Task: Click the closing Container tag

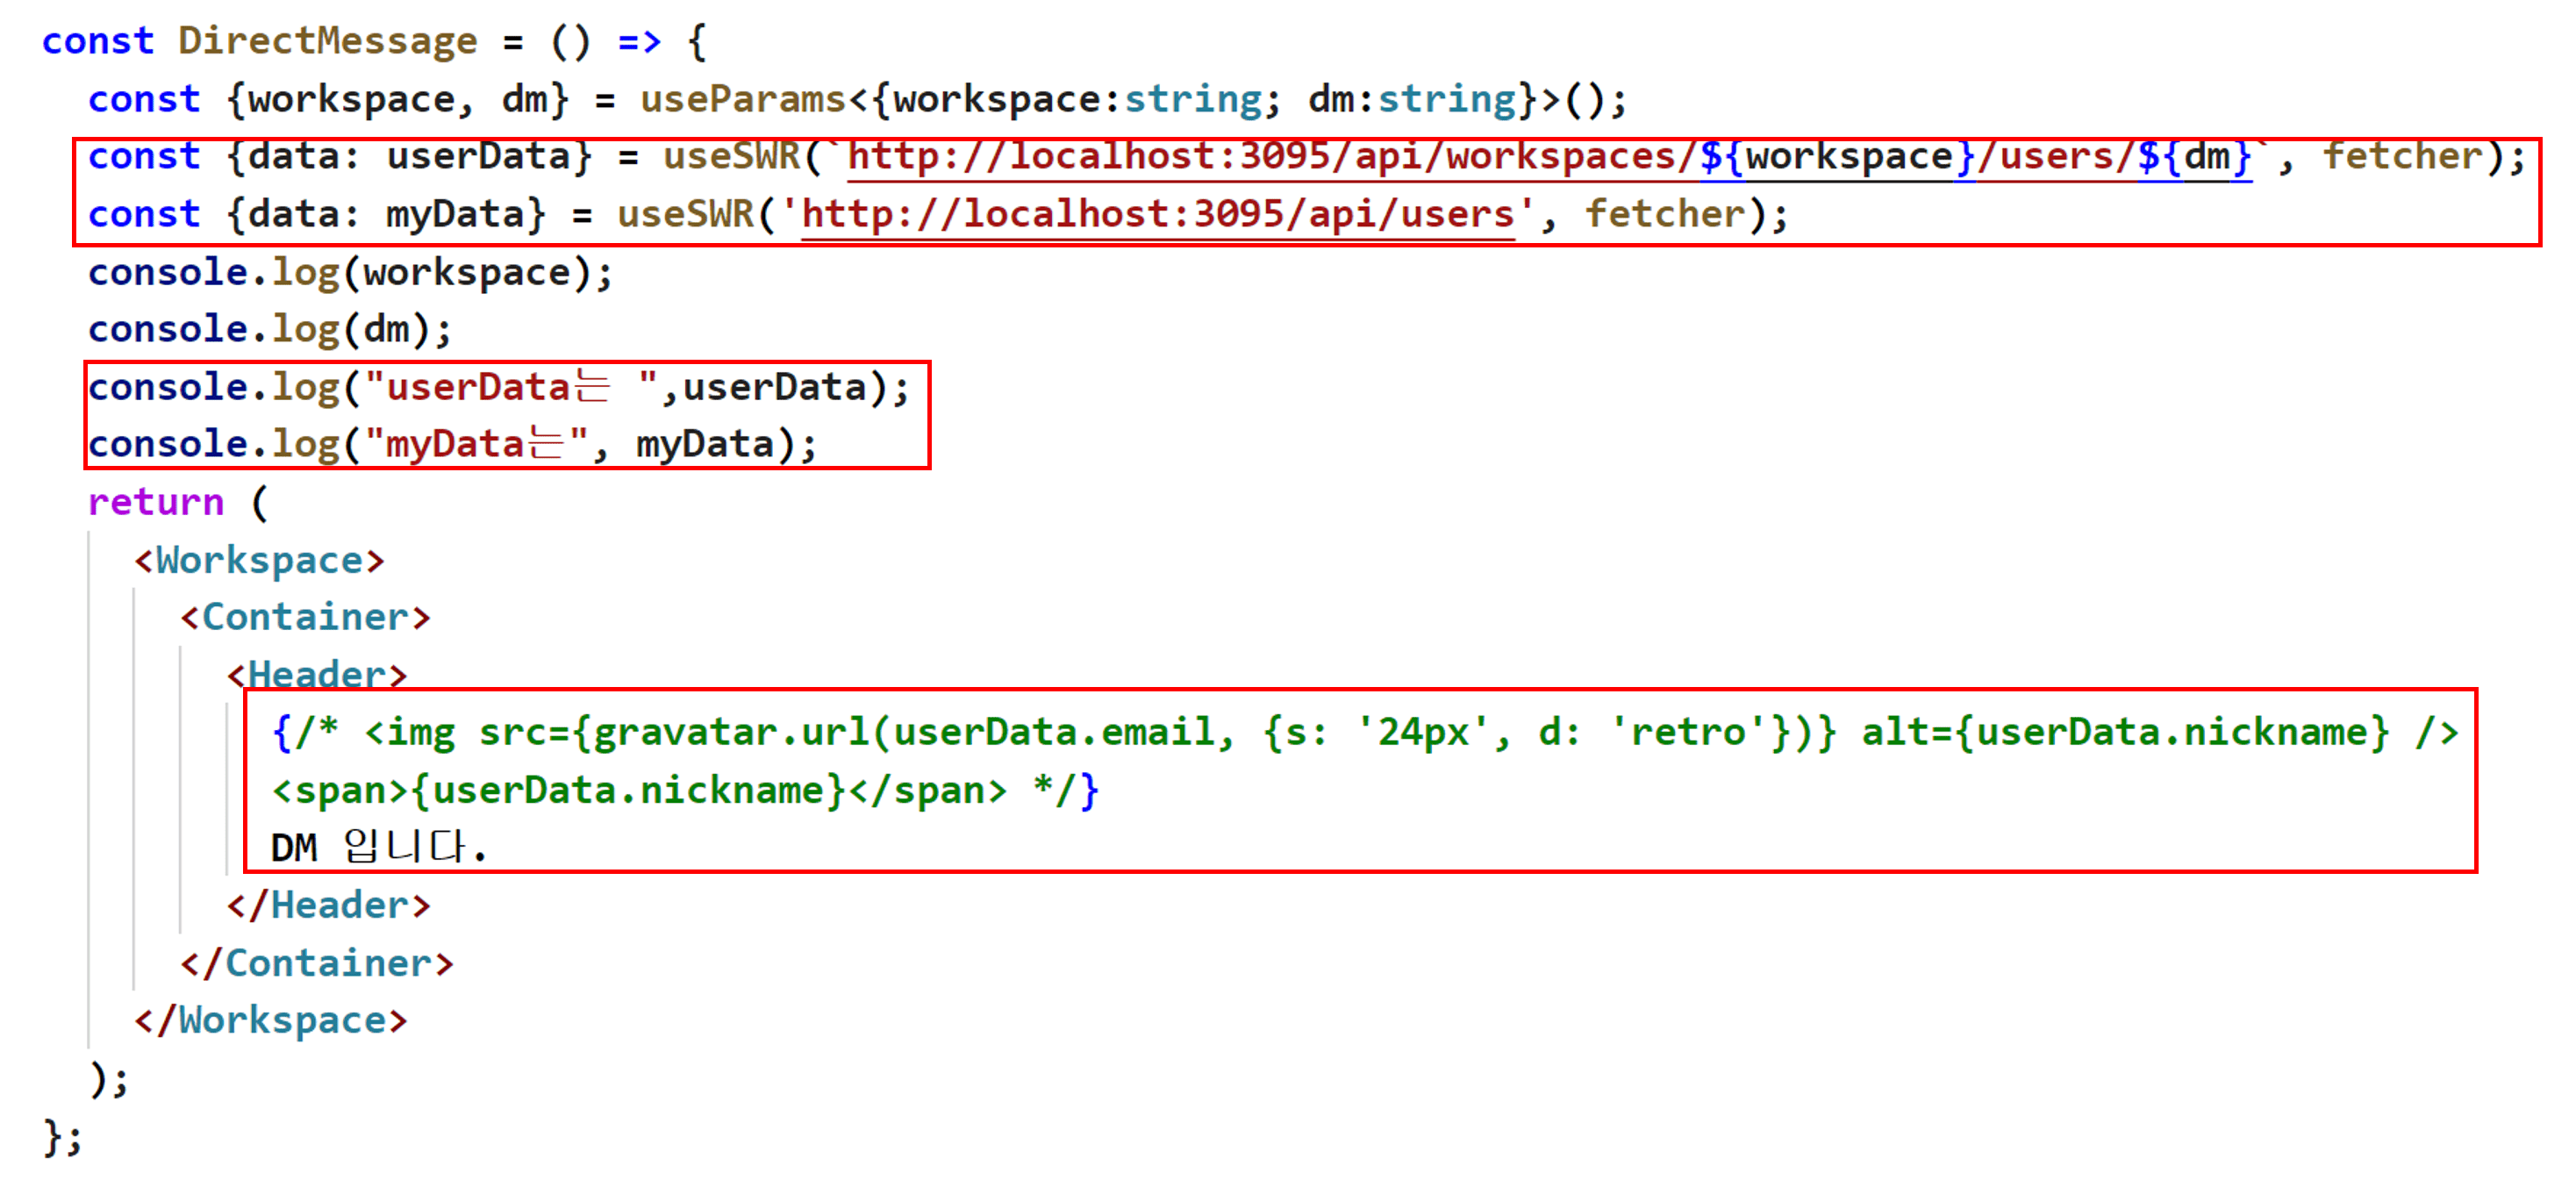Action: (x=316, y=963)
